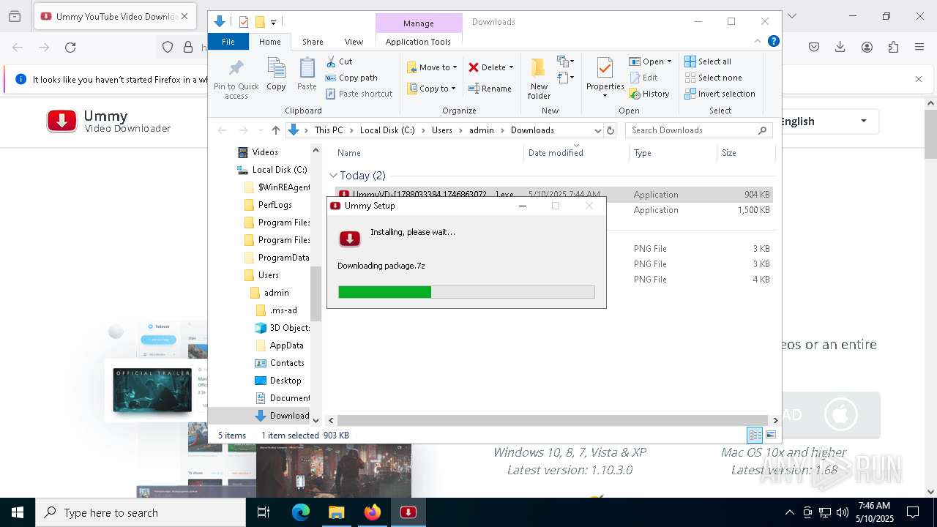Click Select all in ribbon
Image resolution: width=937 pixels, height=527 pixels.
pos(707,61)
